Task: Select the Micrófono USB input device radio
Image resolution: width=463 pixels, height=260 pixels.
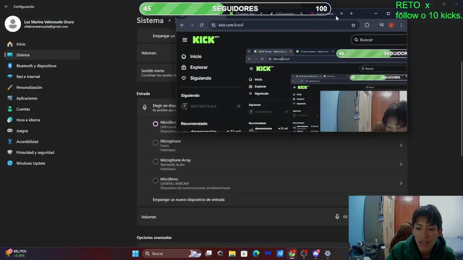Action: (x=156, y=124)
